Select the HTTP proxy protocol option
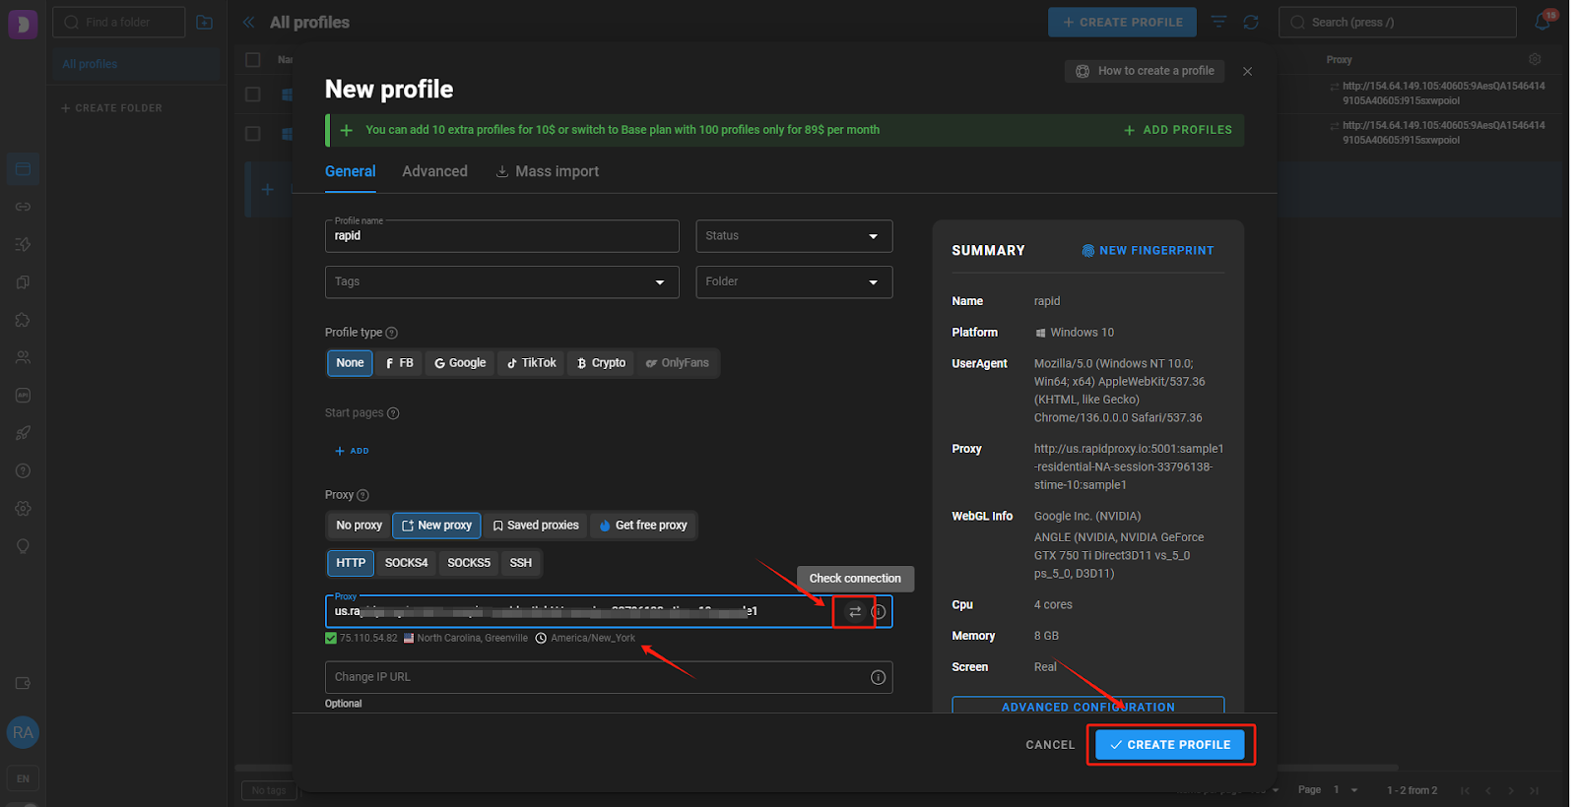The width and height of the screenshot is (1576, 807). (351, 563)
